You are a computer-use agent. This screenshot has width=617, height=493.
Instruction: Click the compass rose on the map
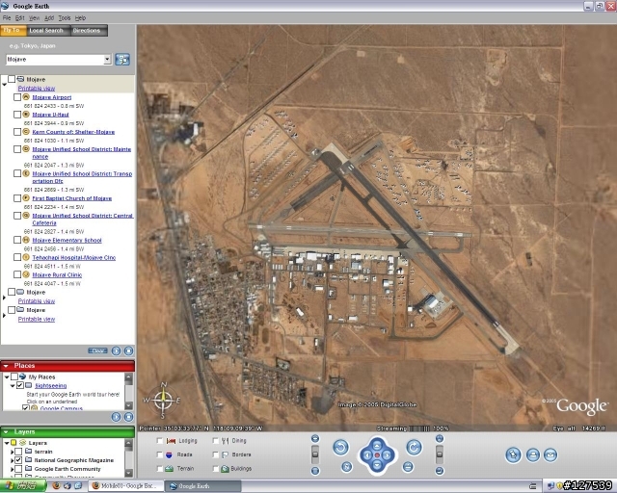[163, 401]
